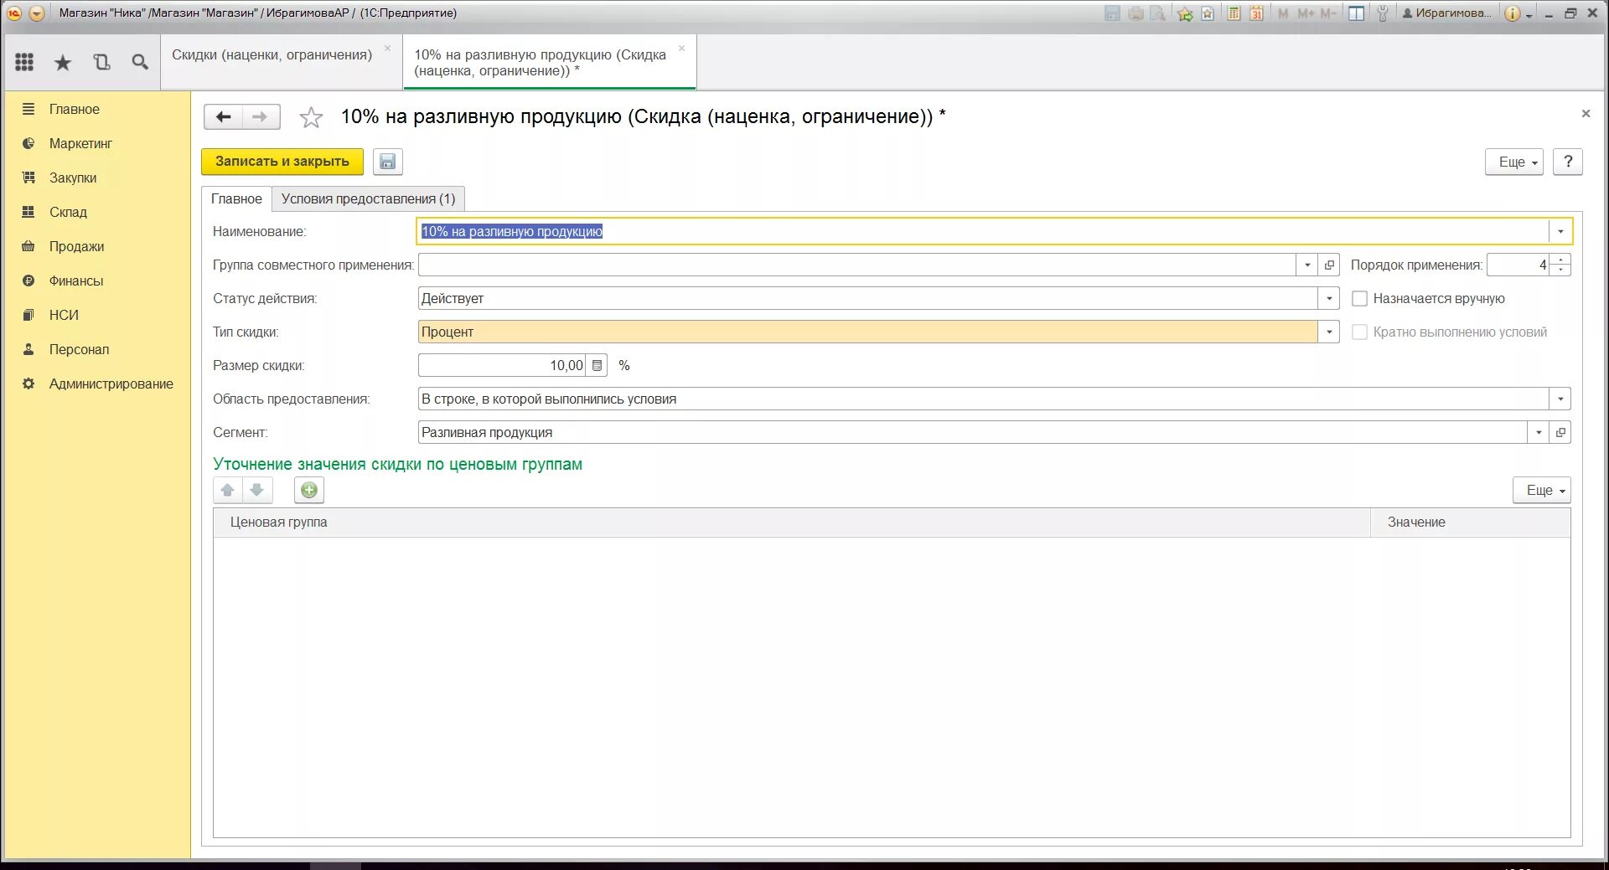Open the segment item form
1609x870 pixels.
pos(1560,432)
